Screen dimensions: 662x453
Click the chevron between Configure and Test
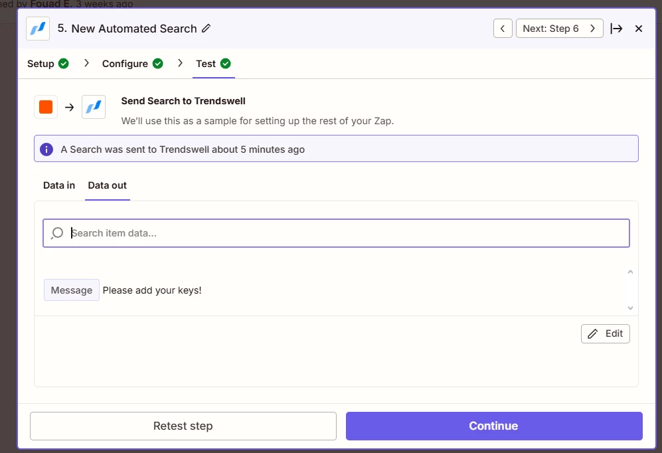[181, 63]
